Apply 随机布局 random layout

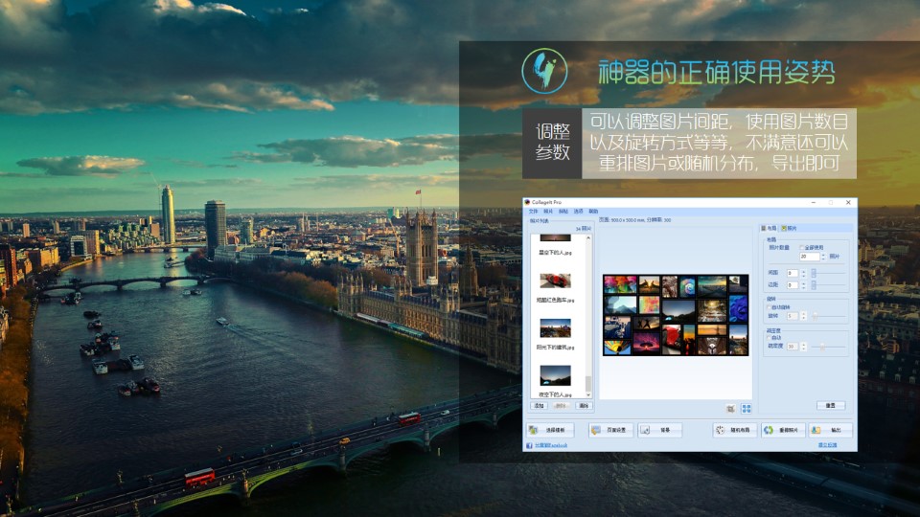click(734, 430)
